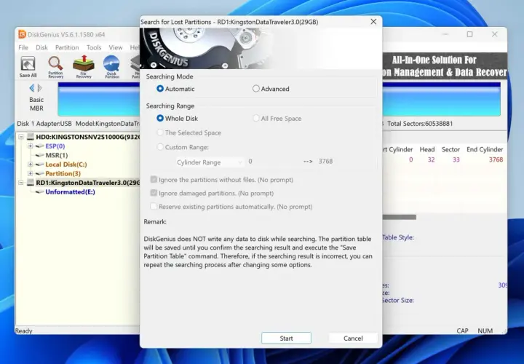Maximize the DiskGenius main window

[x=469, y=34]
